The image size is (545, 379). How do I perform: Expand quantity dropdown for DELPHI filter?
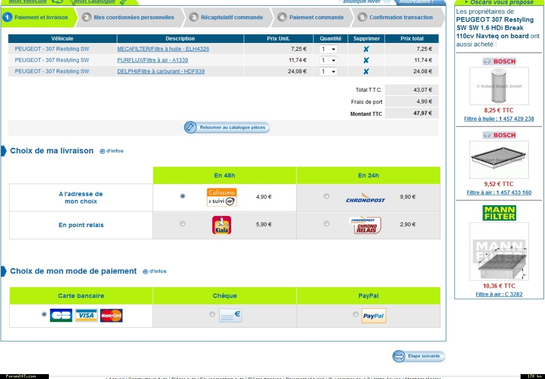point(328,71)
